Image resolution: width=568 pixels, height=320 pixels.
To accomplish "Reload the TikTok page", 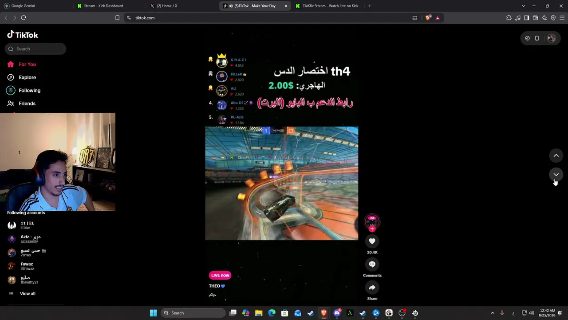I will click(24, 18).
